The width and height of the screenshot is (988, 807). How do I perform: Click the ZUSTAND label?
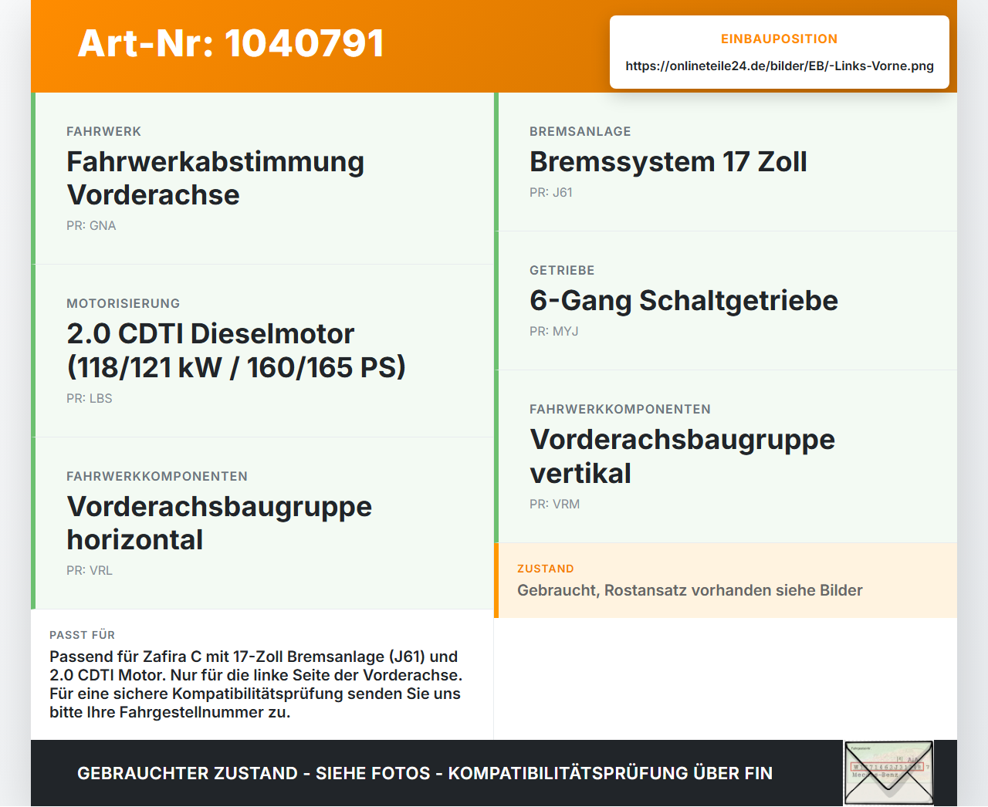click(x=546, y=569)
